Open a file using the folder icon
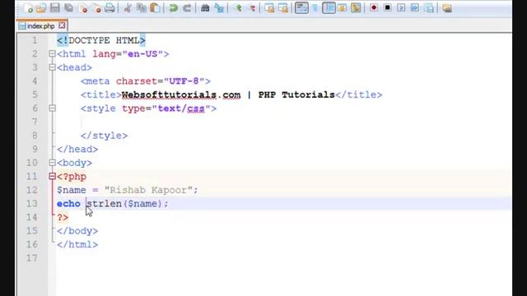The image size is (527, 296). [41, 7]
